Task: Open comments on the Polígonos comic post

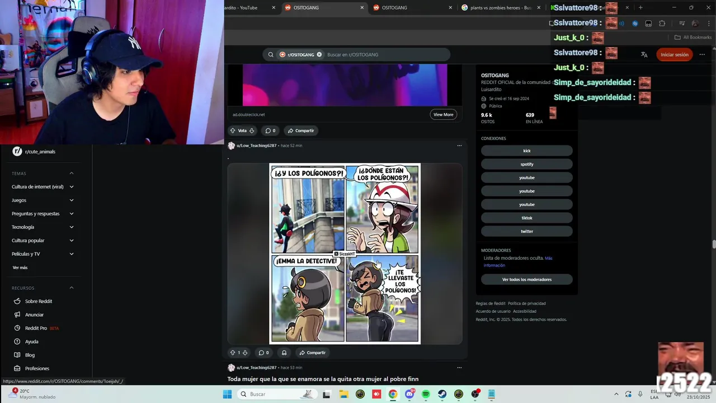Action: coord(263,353)
